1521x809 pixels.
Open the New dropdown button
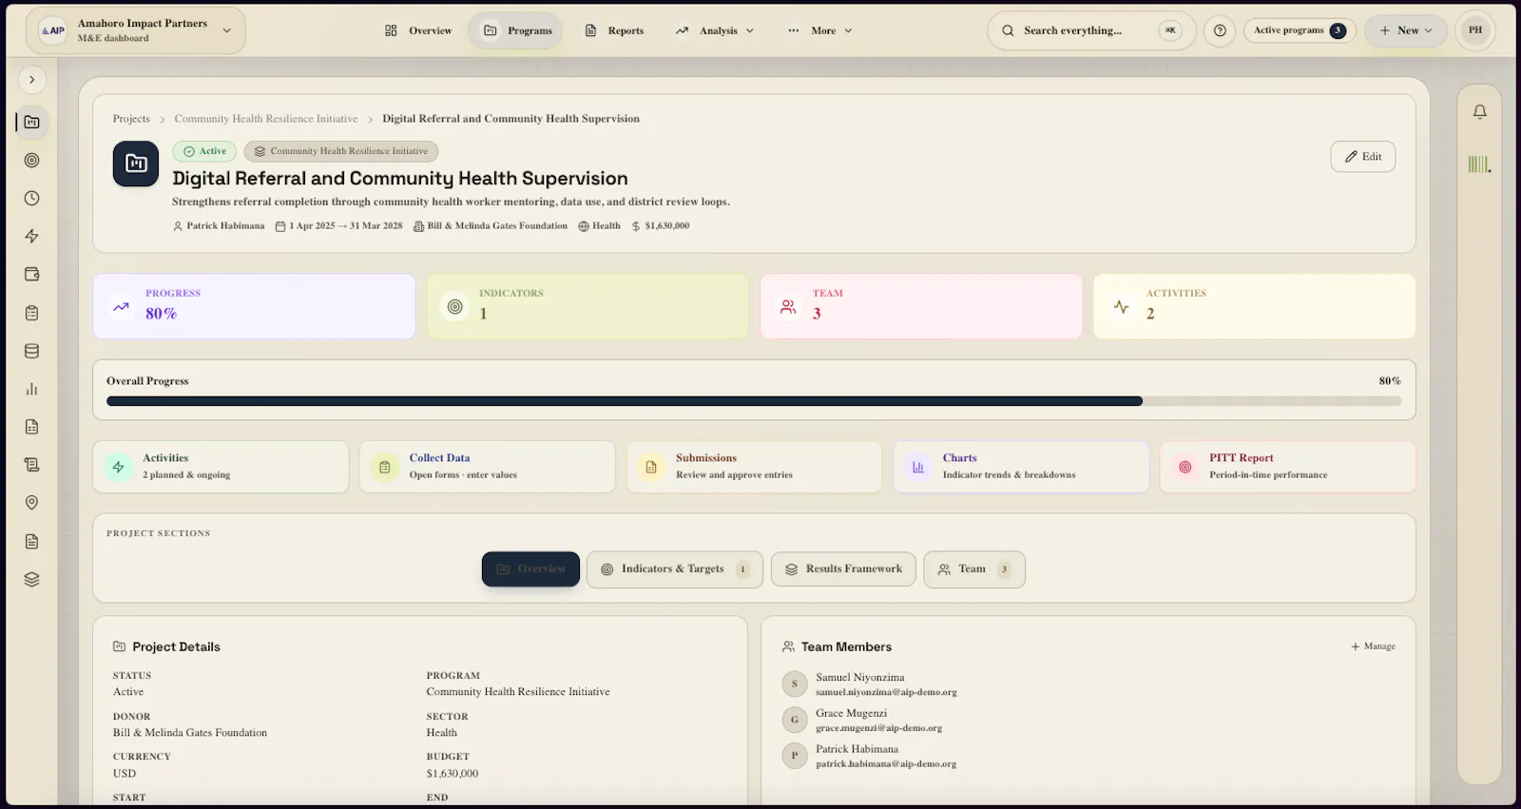1406,30
